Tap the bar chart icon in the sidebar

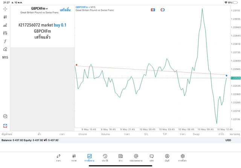5,25
